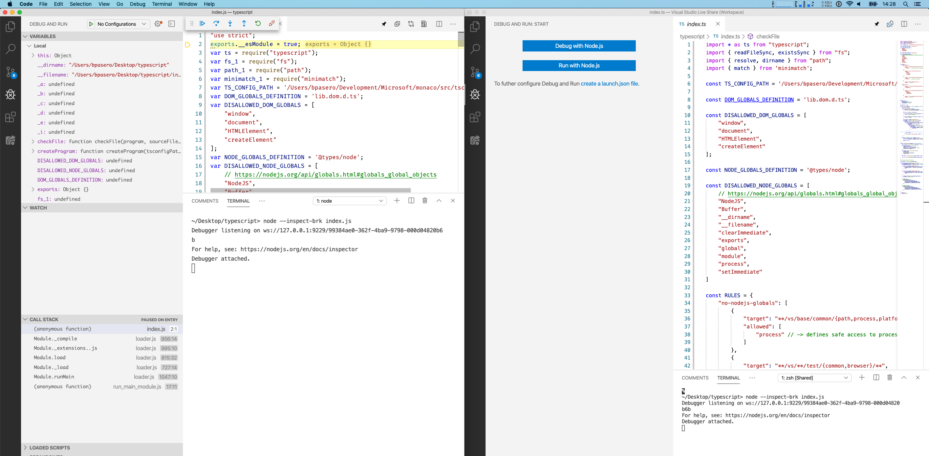This screenshot has width=929, height=456.
Task: Click the left editor vertical scrollbar
Action: click(x=461, y=39)
